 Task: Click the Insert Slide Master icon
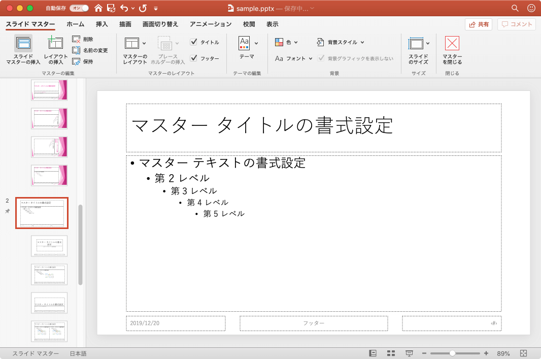(x=23, y=43)
